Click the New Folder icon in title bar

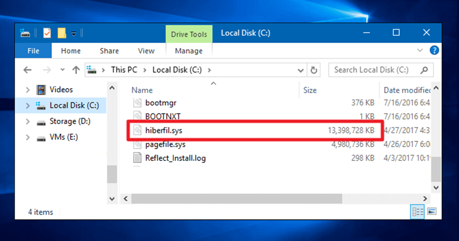point(62,33)
